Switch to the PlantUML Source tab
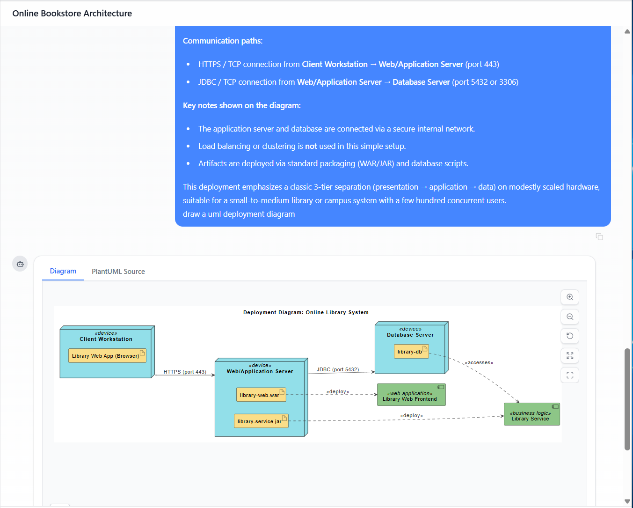This screenshot has height=508, width=633. click(x=118, y=272)
